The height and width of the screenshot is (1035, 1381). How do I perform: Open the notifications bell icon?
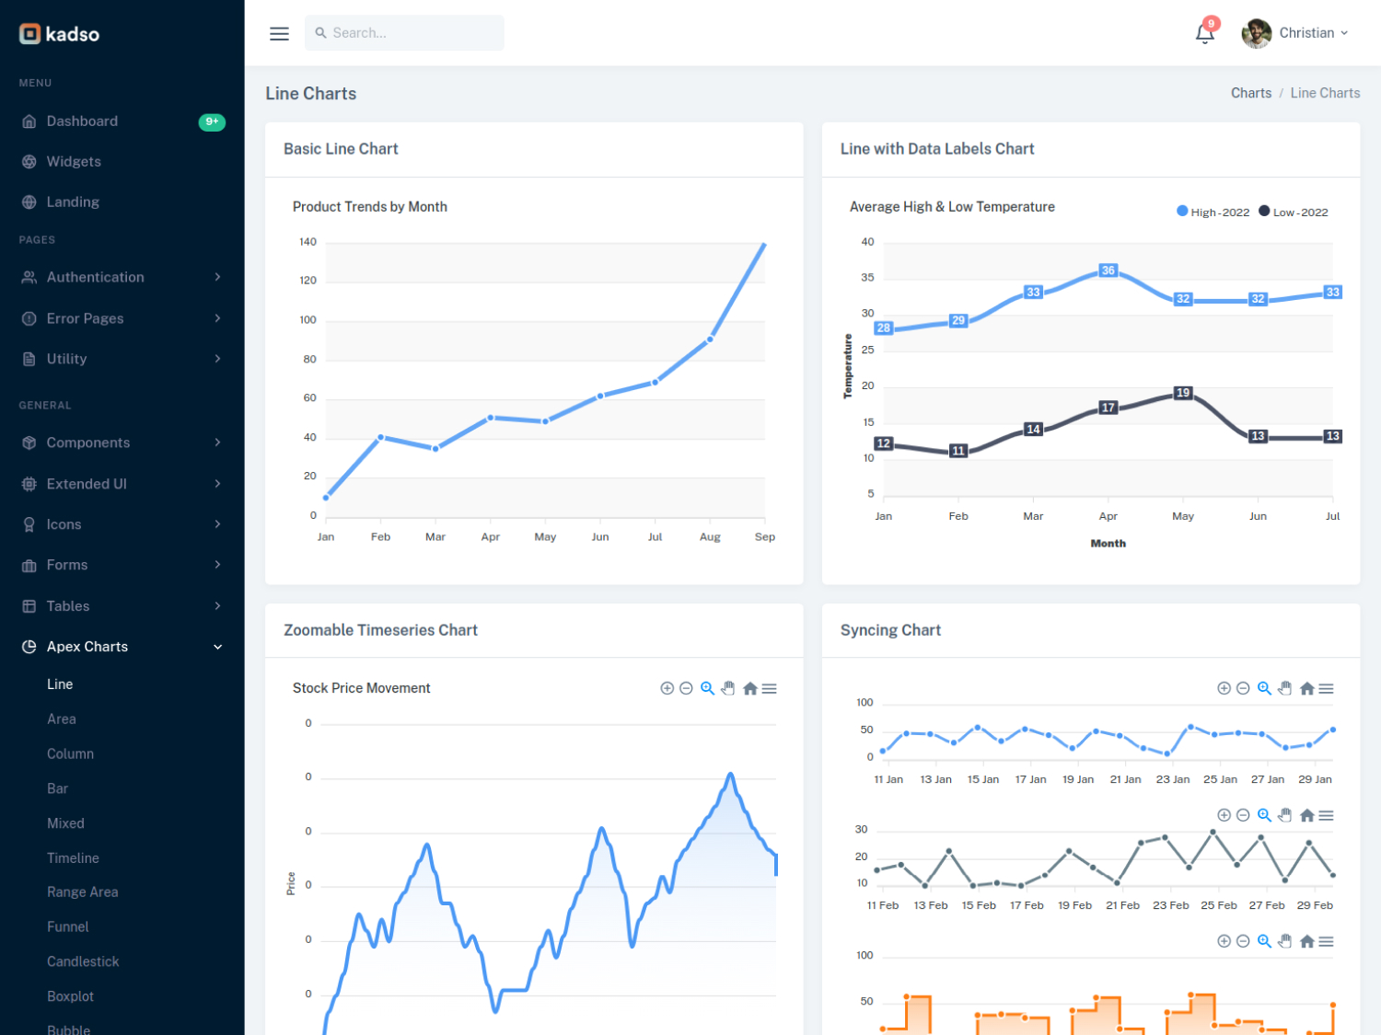click(x=1204, y=33)
